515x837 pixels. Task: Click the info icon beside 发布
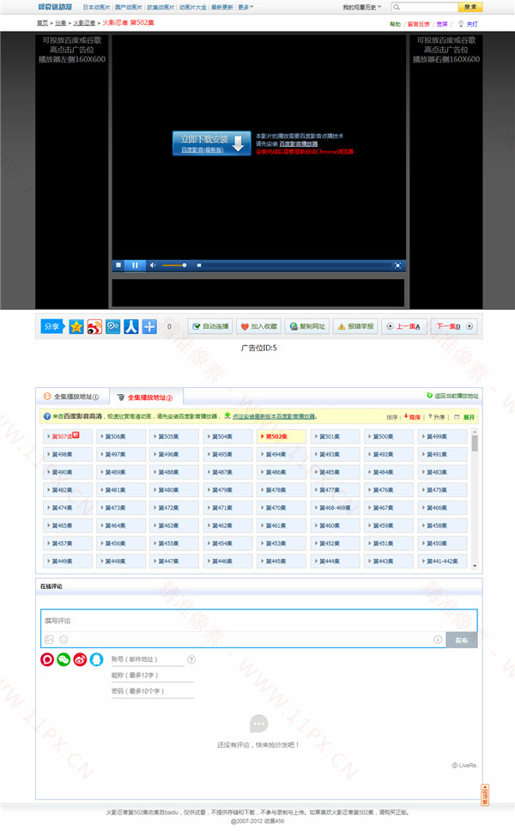click(438, 640)
